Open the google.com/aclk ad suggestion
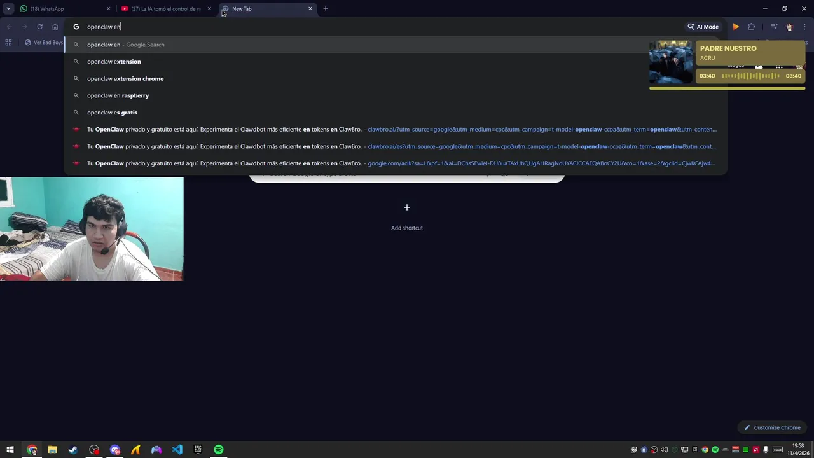Image resolution: width=814 pixels, height=458 pixels. click(x=395, y=163)
